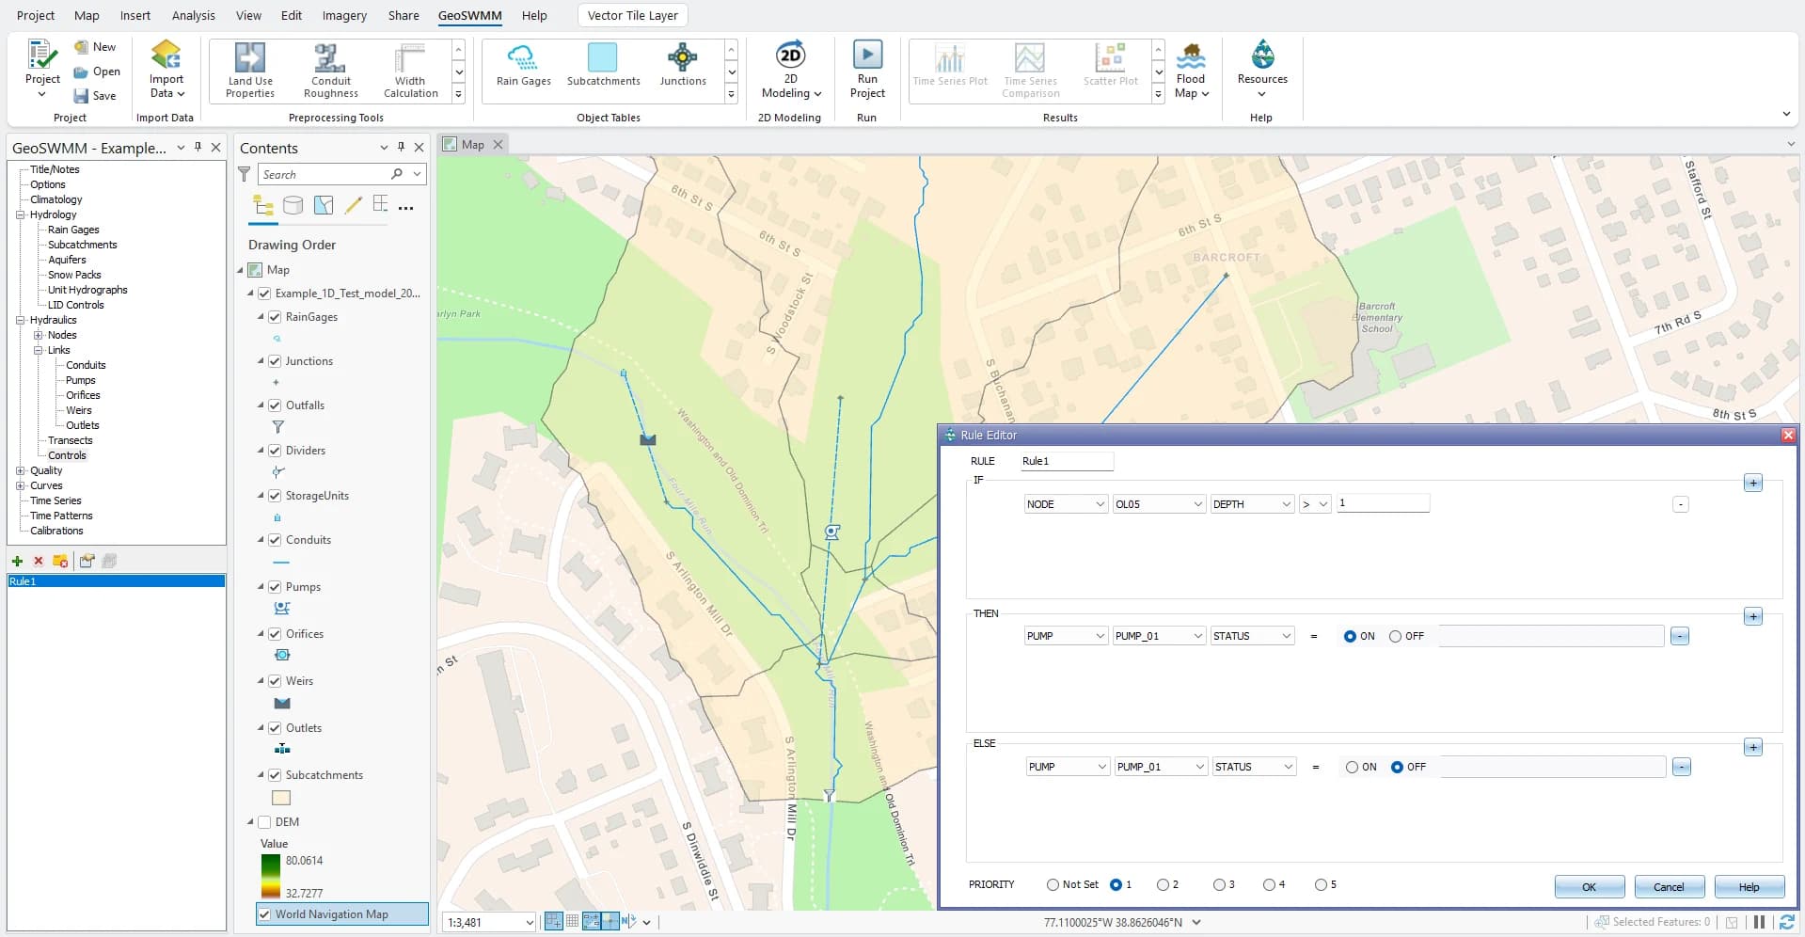Viewport: 1805px width, 937px height.
Task: Enable the DEM layer checkbox
Action: [x=264, y=822]
